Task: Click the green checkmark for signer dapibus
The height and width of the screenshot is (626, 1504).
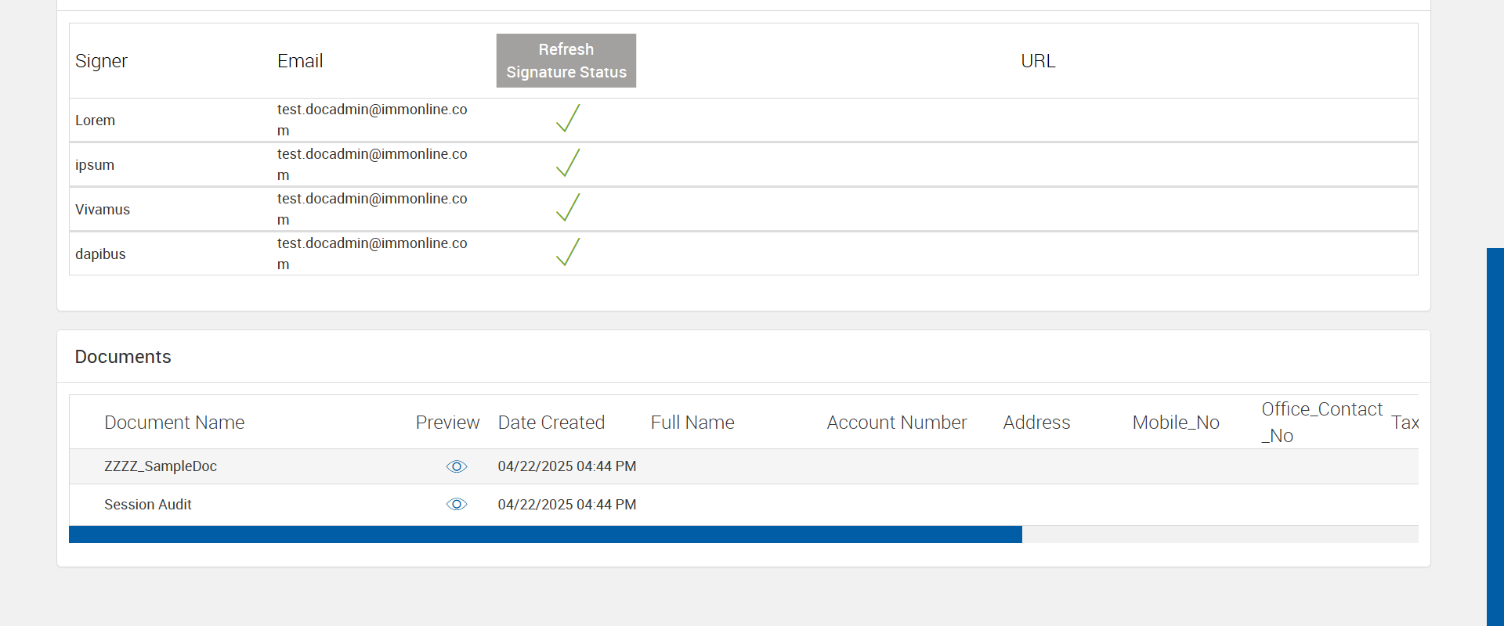Action: pyautogui.click(x=568, y=252)
